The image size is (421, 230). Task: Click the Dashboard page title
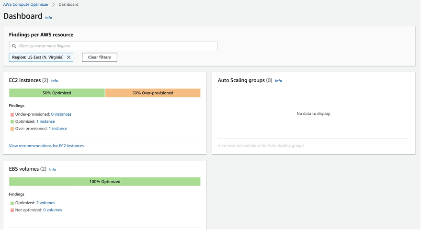pos(23,16)
